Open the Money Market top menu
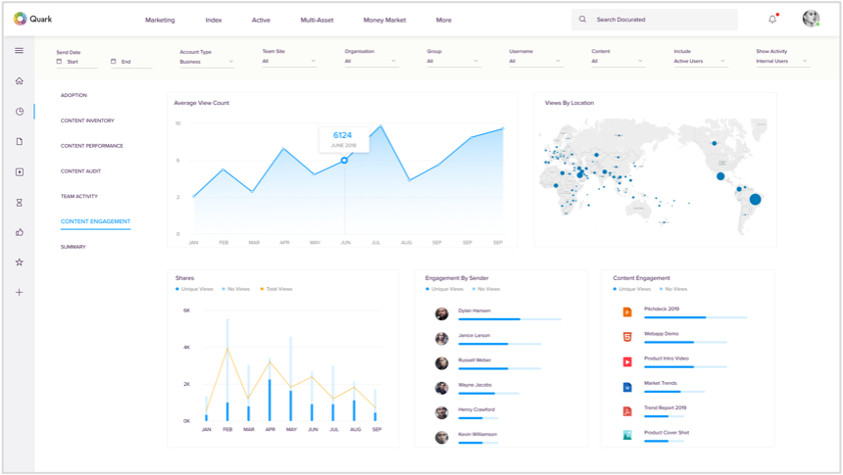The width and height of the screenshot is (843, 475). 384,20
